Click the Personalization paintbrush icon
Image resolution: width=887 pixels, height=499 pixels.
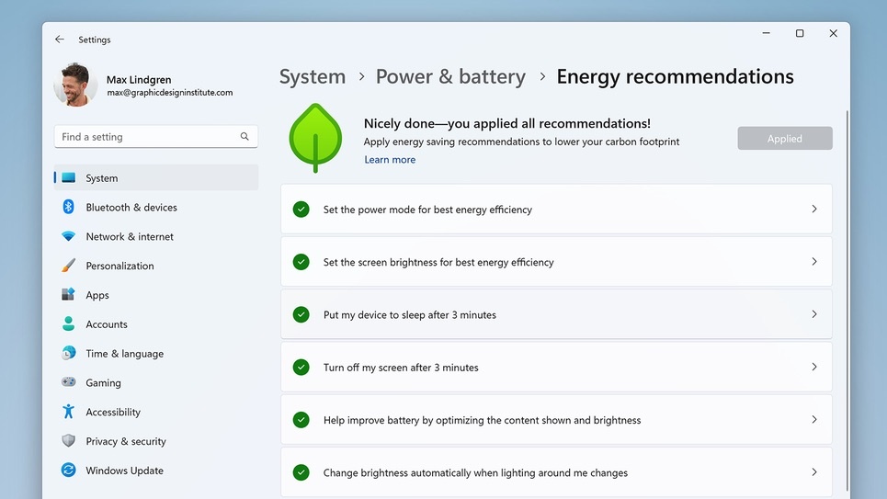coord(68,266)
